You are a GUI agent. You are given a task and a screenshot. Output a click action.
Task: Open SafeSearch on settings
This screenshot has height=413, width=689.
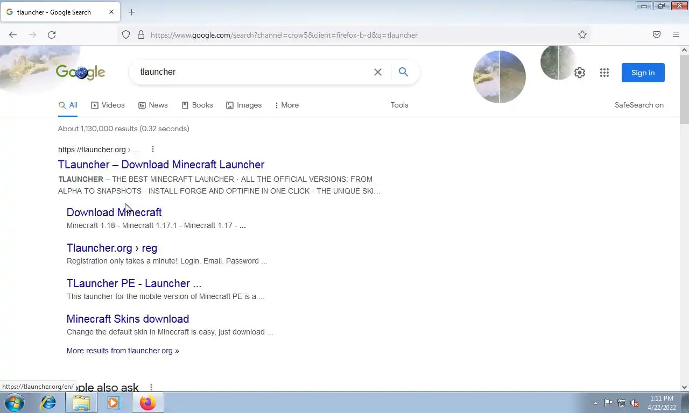coord(639,105)
